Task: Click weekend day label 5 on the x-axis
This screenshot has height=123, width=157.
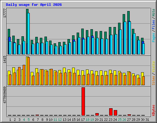Action: (29, 120)
